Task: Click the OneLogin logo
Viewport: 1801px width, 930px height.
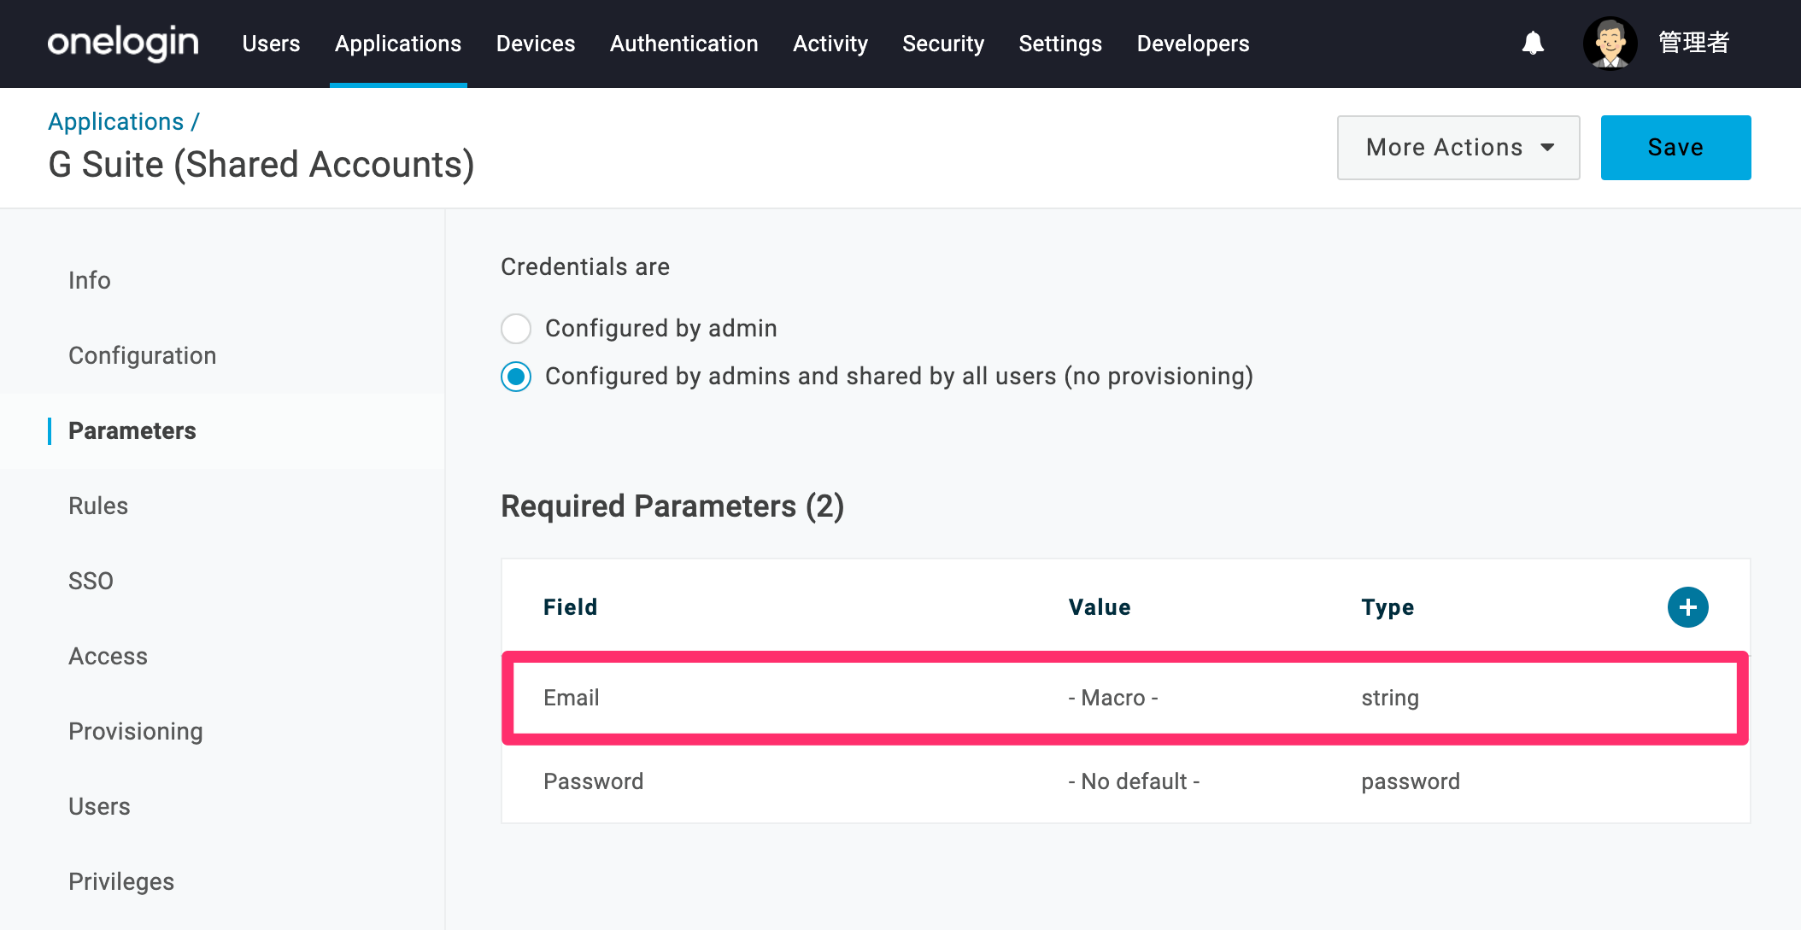Action: 123,43
